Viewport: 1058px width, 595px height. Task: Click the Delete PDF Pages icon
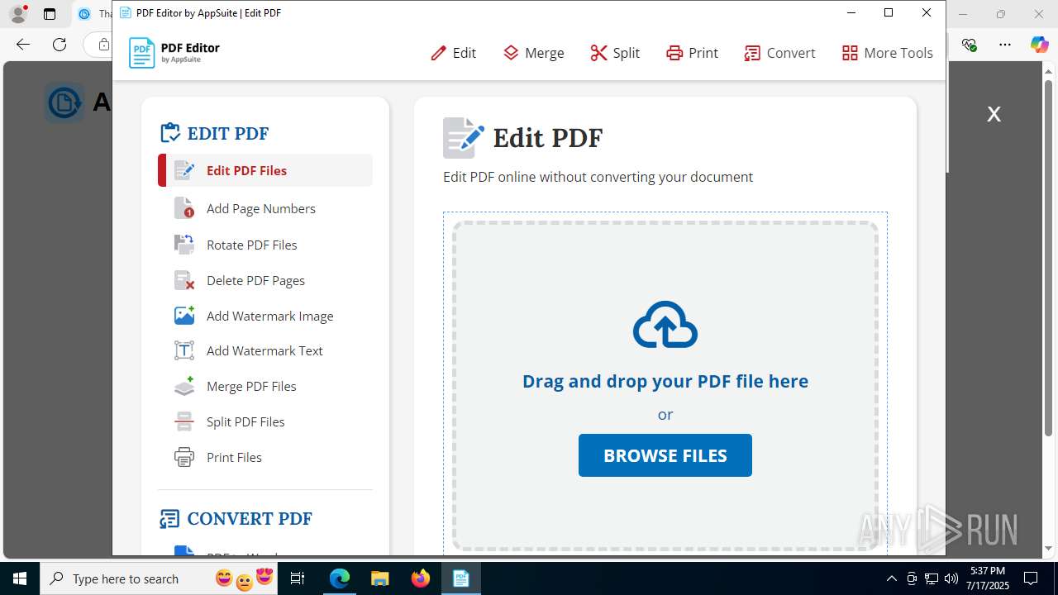pos(184,280)
